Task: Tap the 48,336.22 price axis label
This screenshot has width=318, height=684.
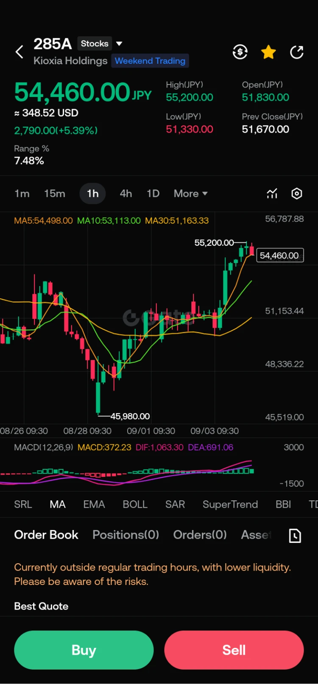Action: click(x=285, y=364)
